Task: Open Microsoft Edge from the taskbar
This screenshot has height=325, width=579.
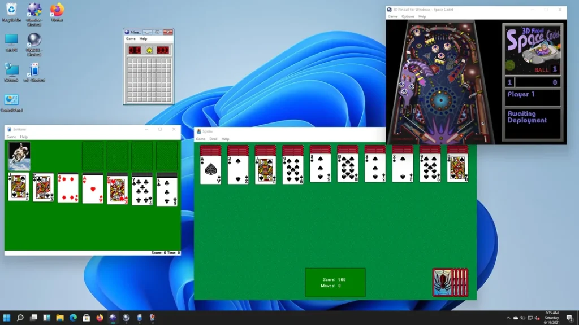Action: [72, 317]
